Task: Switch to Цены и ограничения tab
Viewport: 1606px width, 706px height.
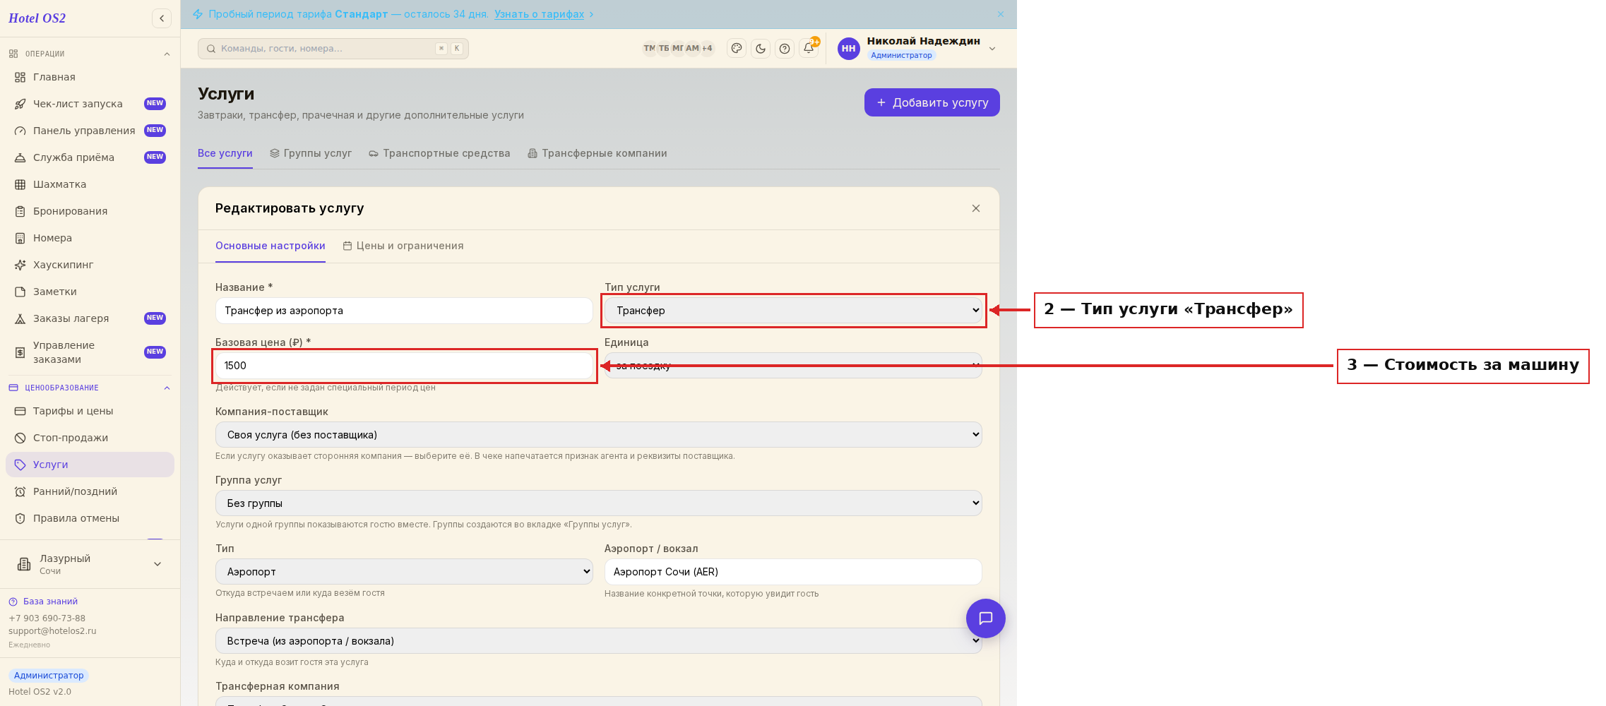Action: tap(403, 246)
